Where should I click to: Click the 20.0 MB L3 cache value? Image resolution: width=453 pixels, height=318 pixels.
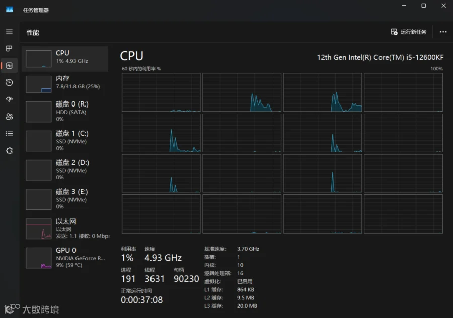(x=247, y=306)
